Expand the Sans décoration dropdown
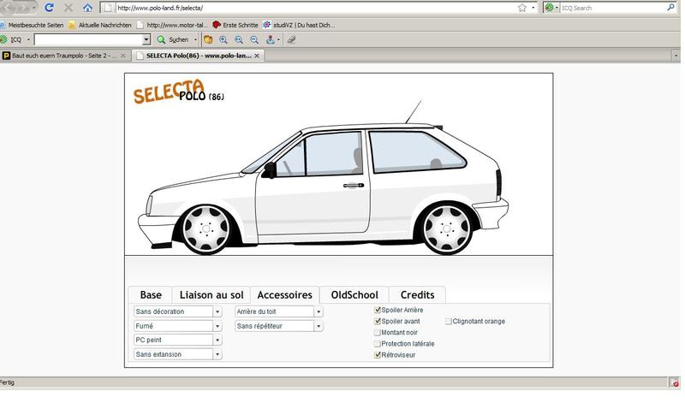This screenshot has height=415, width=685. coord(217,311)
